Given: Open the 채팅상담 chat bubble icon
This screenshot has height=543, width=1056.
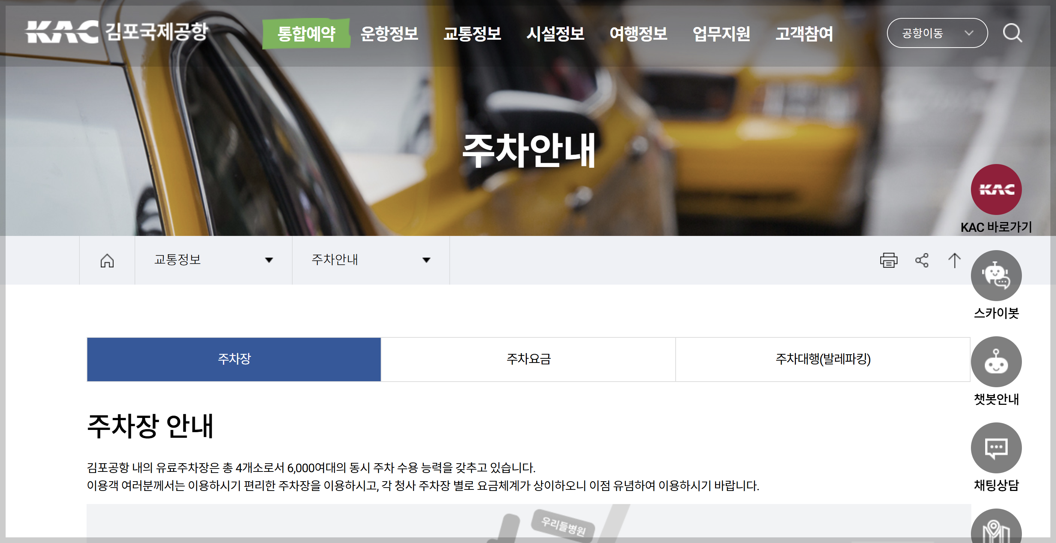Looking at the screenshot, I should click(996, 448).
